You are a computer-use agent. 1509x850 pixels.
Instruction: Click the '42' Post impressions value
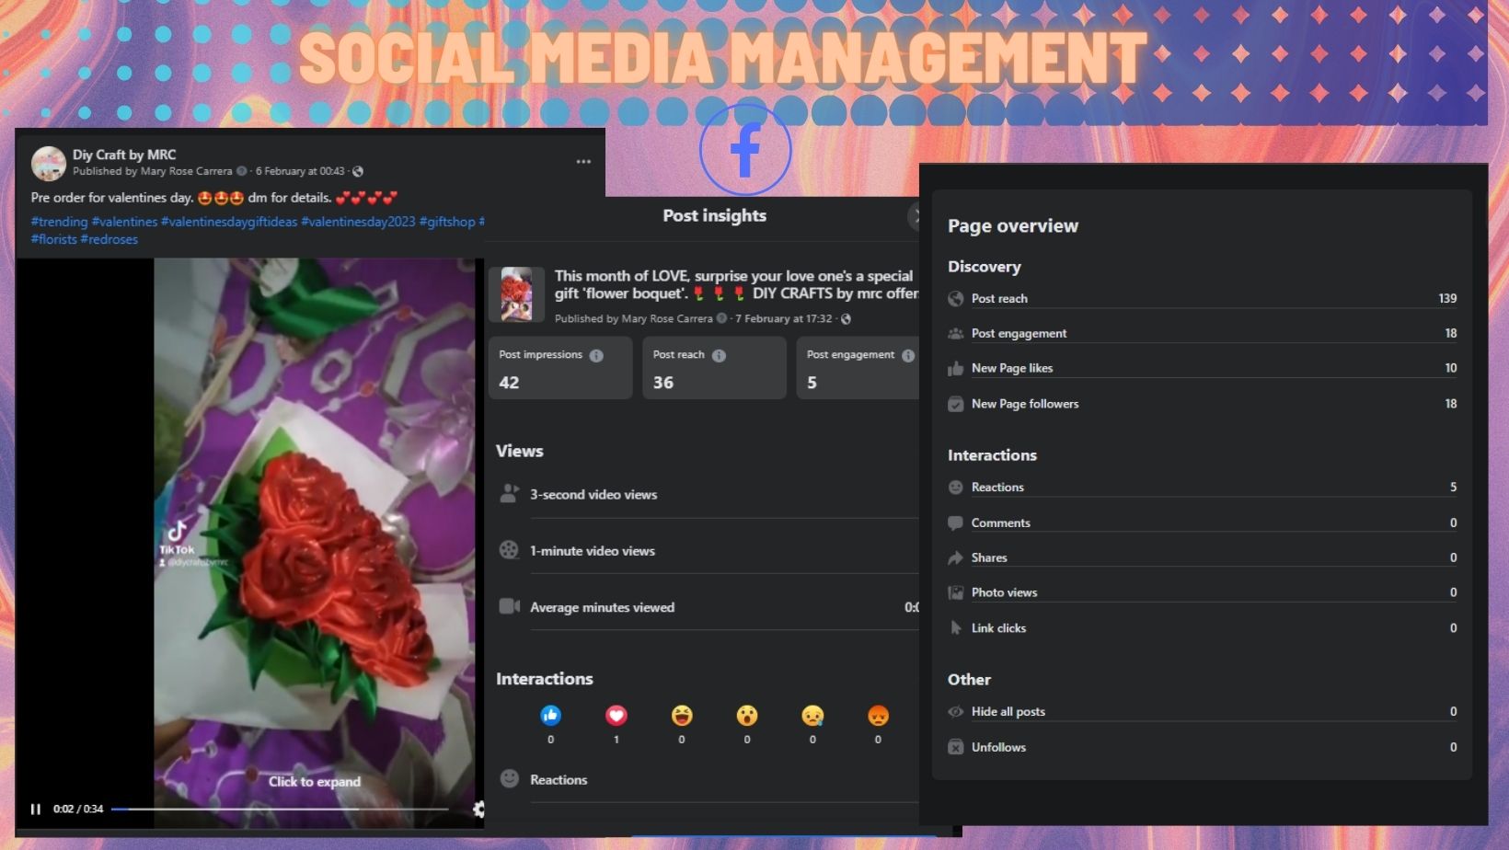(x=509, y=382)
